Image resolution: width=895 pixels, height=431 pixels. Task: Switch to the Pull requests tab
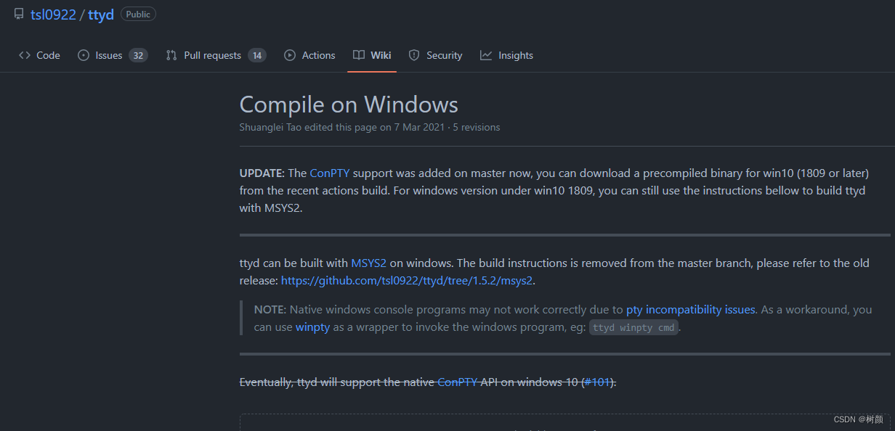211,55
